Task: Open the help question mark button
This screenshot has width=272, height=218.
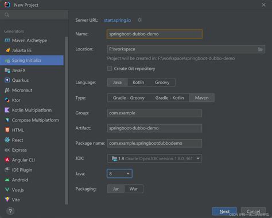Action: pyautogui.click(x=10, y=211)
